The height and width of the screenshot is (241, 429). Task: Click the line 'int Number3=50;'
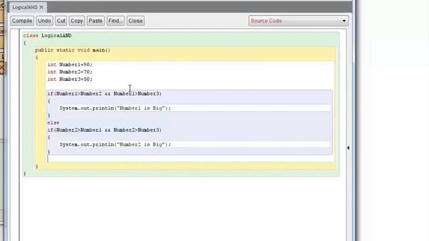[x=70, y=79]
